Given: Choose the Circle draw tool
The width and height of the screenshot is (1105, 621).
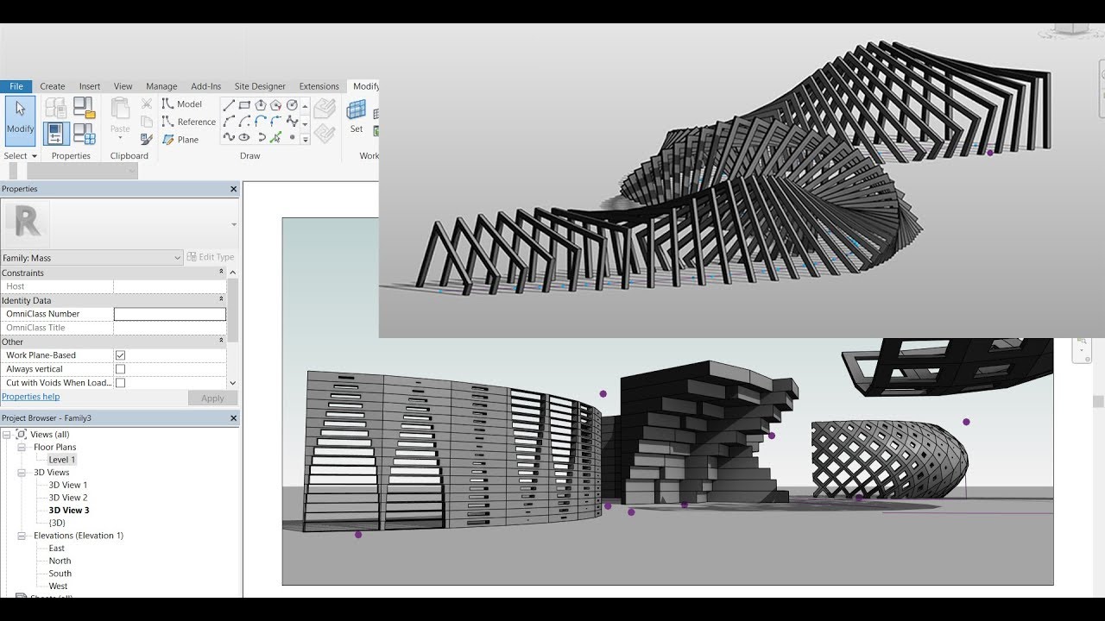Looking at the screenshot, I should point(293,105).
